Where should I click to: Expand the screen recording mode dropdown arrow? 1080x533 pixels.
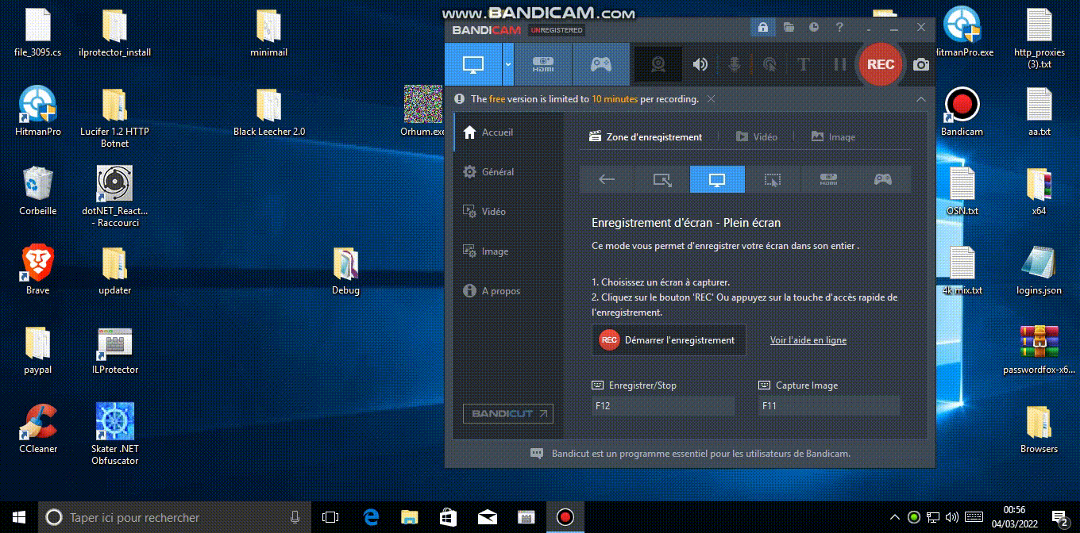pos(508,65)
